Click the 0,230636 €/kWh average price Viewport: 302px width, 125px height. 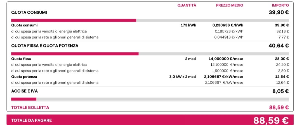coord(228,25)
